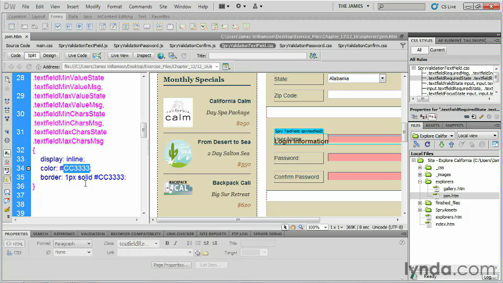Open the Commands menu

tap(140, 7)
